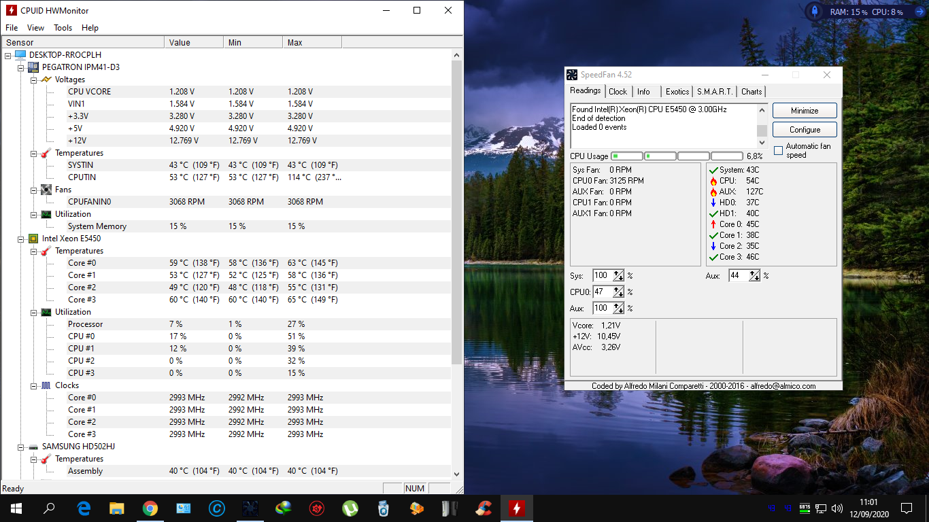Click the Configure button in SpeedFan

805,130
